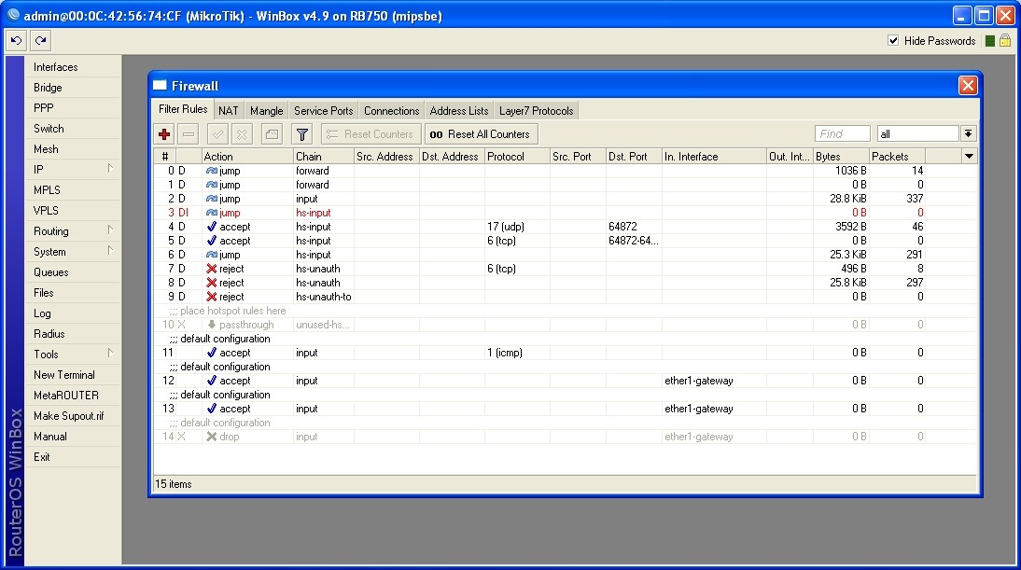The image size is (1021, 570).
Task: Remove the selected rule with the minus icon
Action: click(x=189, y=134)
